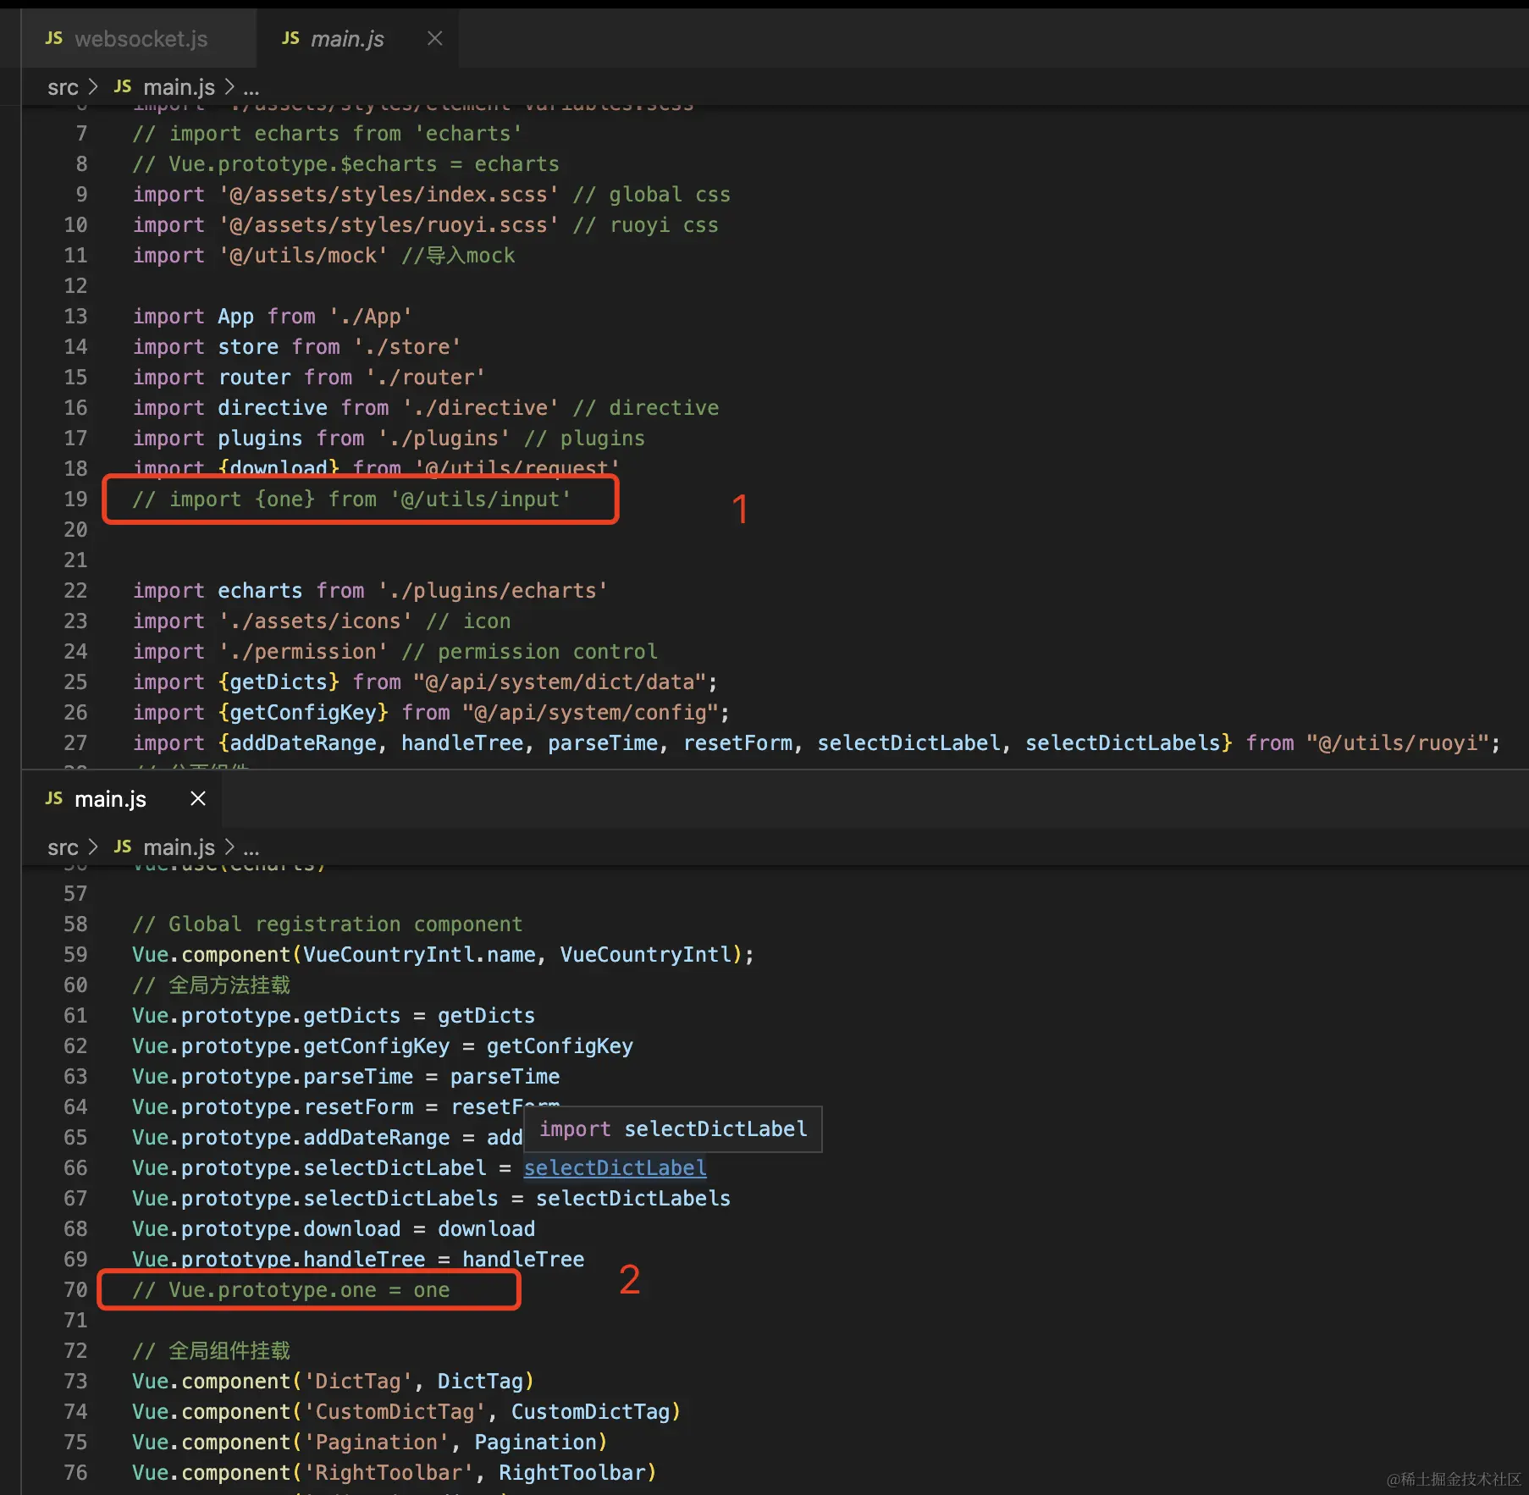The width and height of the screenshot is (1529, 1495).
Task: Select the main.js tab in the lower editor group
Action: [x=110, y=799]
